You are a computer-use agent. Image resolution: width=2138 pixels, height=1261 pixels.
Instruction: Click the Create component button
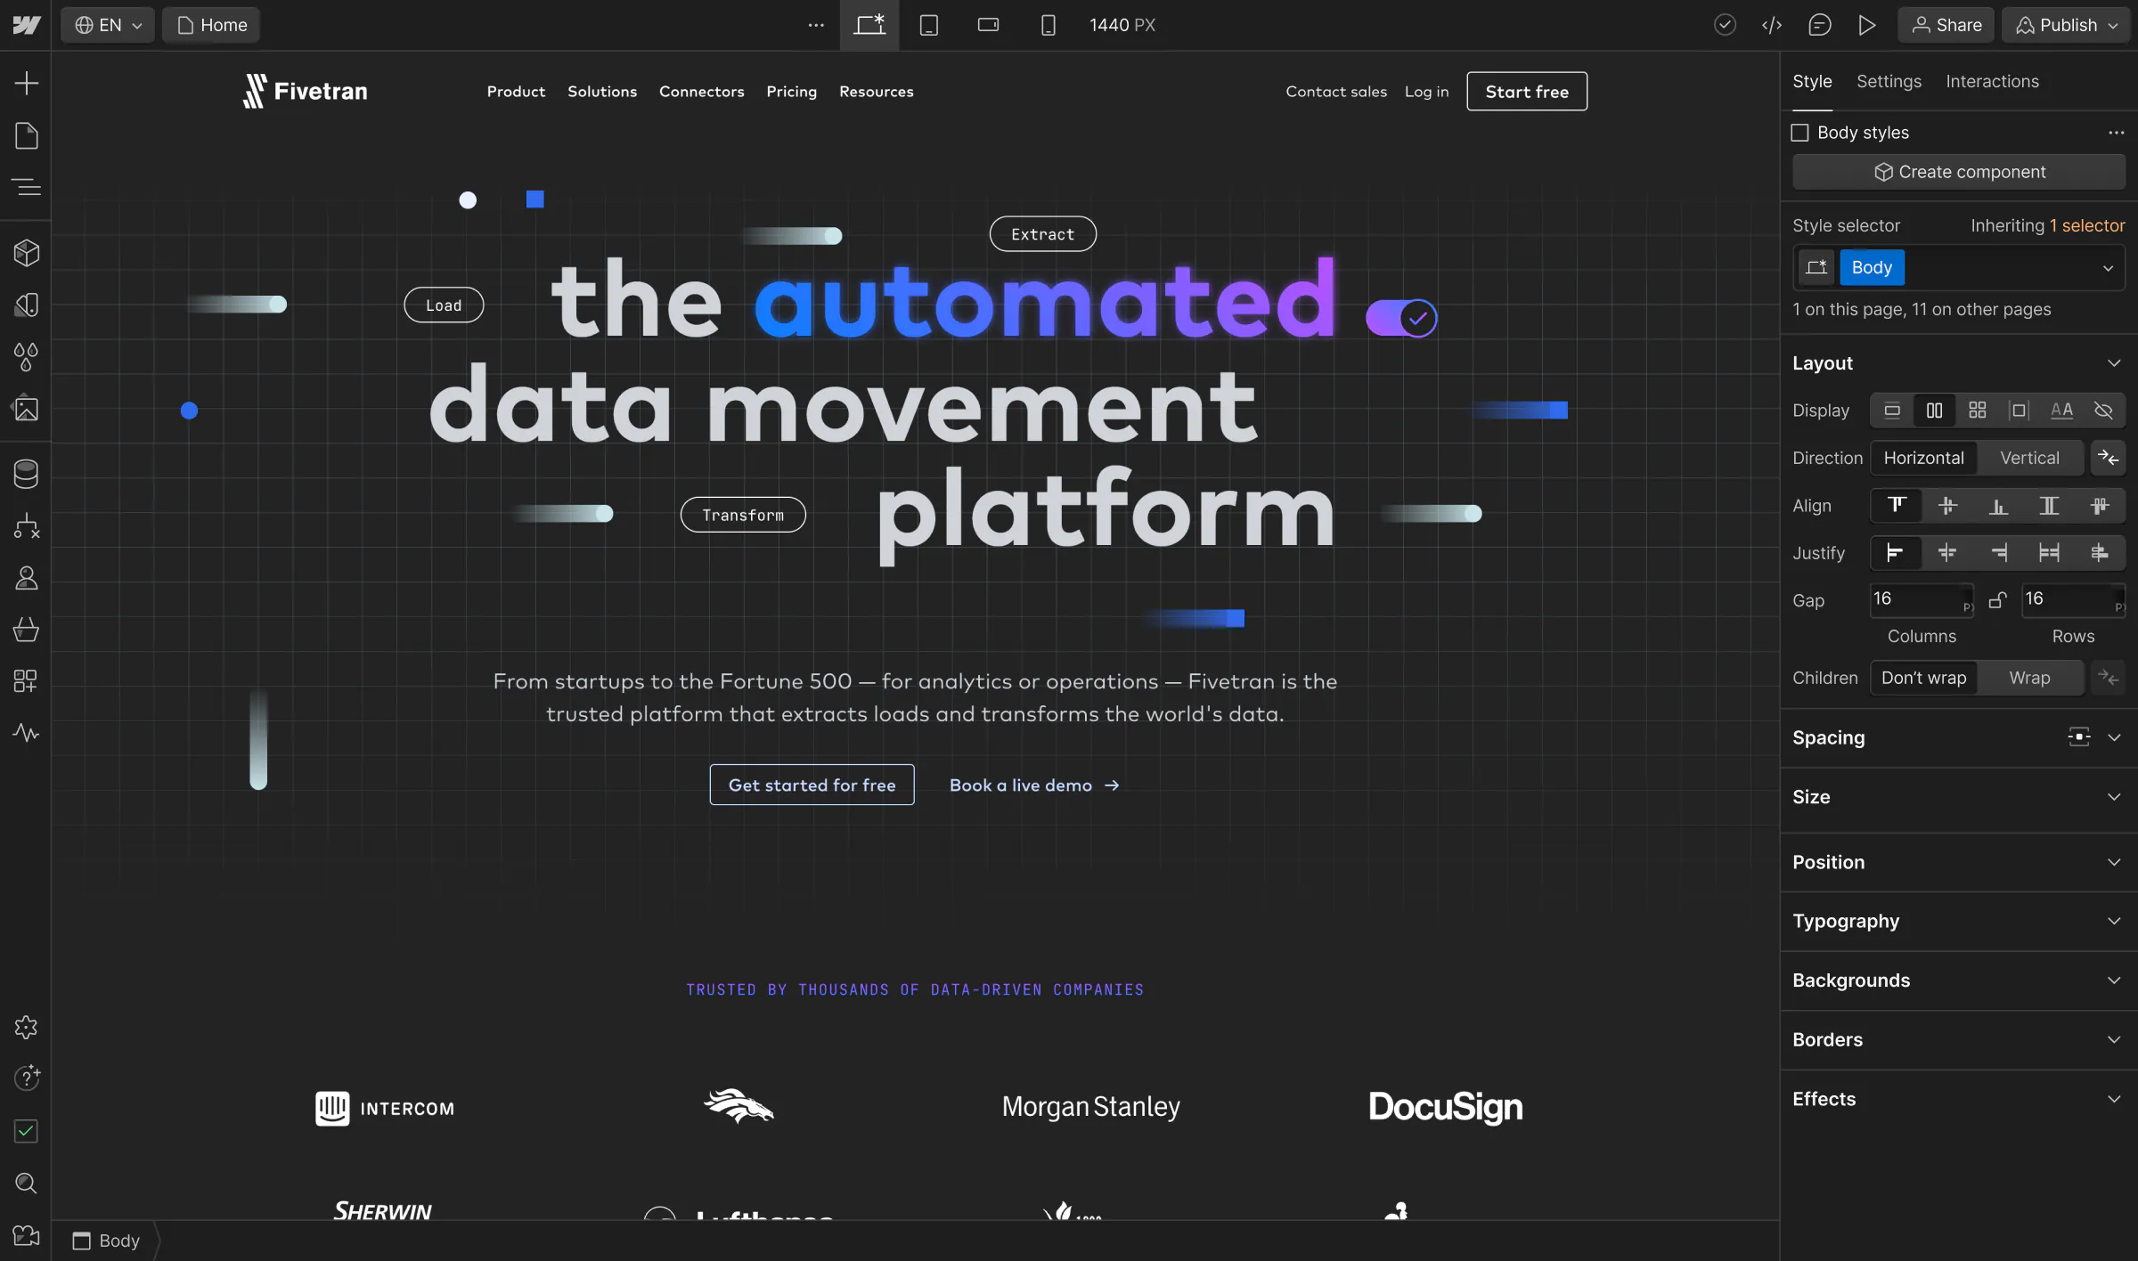point(1959,172)
